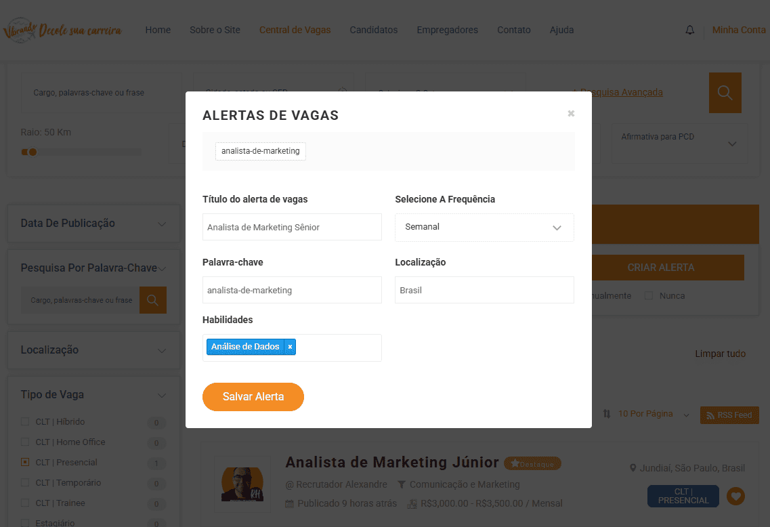Click the Limpar tudo link
This screenshot has height=527, width=770.
pyautogui.click(x=720, y=354)
